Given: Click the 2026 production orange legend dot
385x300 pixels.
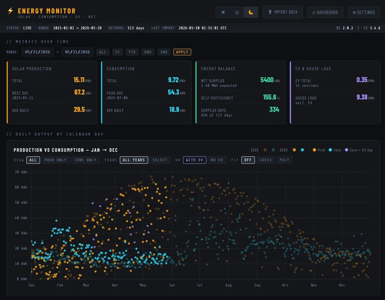Looking at the screenshot, I should click(x=294, y=150).
